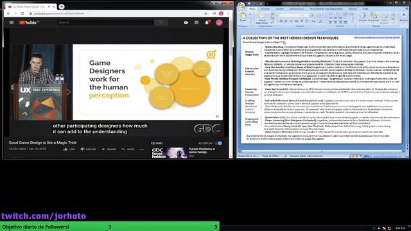
Task: Switch to the Revisar ribbon tab
Action: [x=353, y=8]
